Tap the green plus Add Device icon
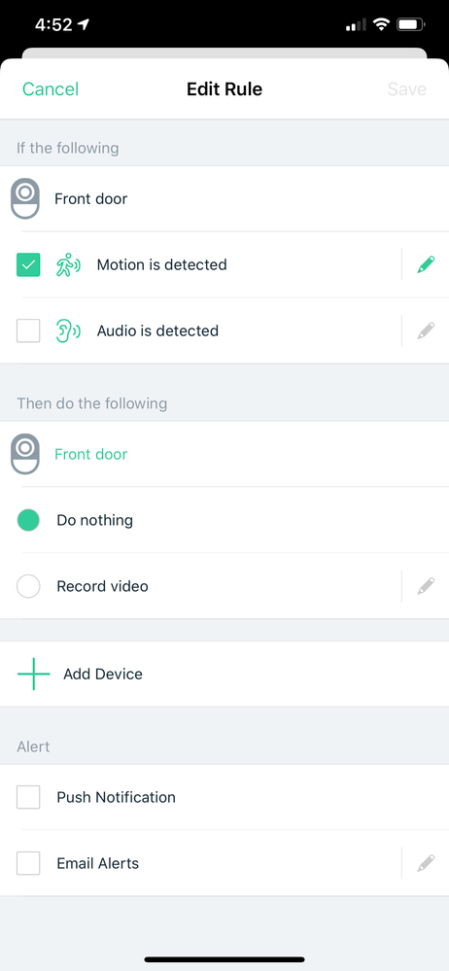This screenshot has width=449, height=971. pyautogui.click(x=33, y=674)
